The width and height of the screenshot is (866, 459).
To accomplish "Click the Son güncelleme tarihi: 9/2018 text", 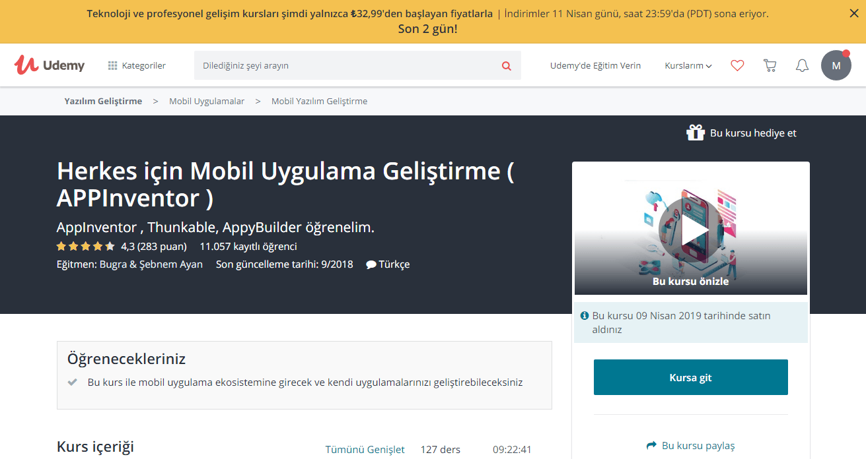I will (x=285, y=264).
